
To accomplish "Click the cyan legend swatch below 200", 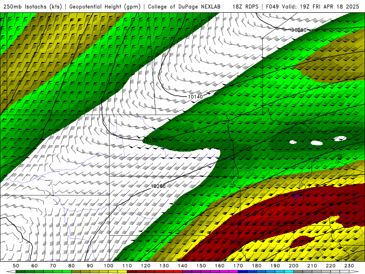I will [289, 272].
